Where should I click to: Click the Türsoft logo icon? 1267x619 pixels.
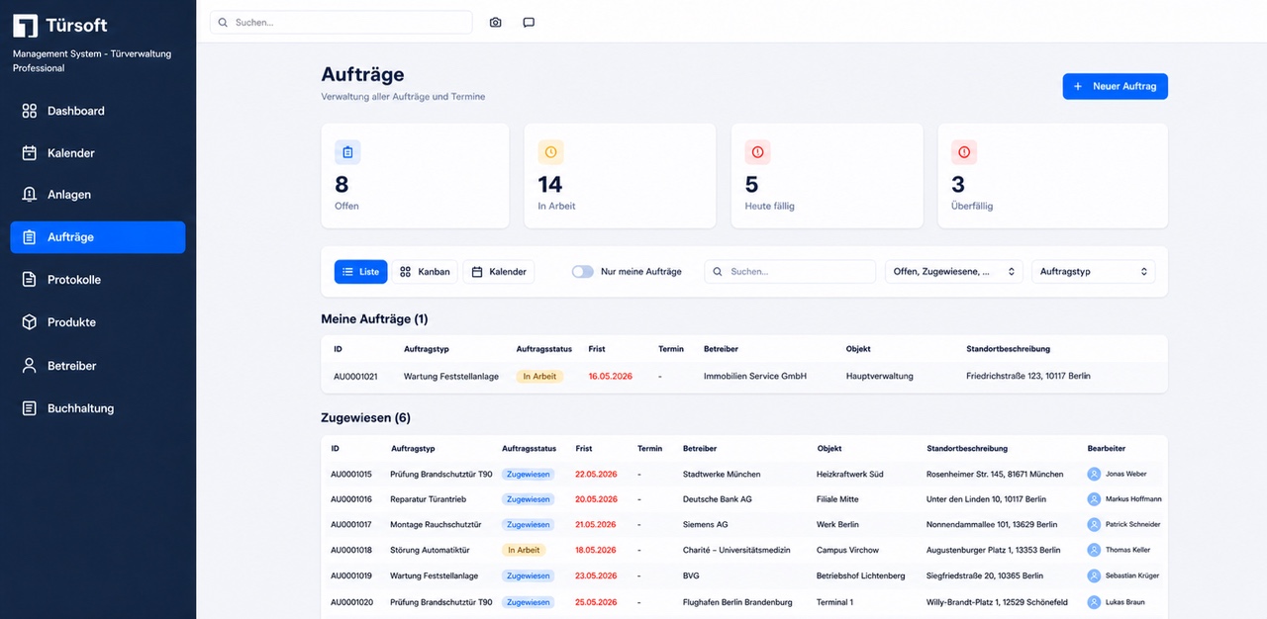pyautogui.click(x=25, y=26)
